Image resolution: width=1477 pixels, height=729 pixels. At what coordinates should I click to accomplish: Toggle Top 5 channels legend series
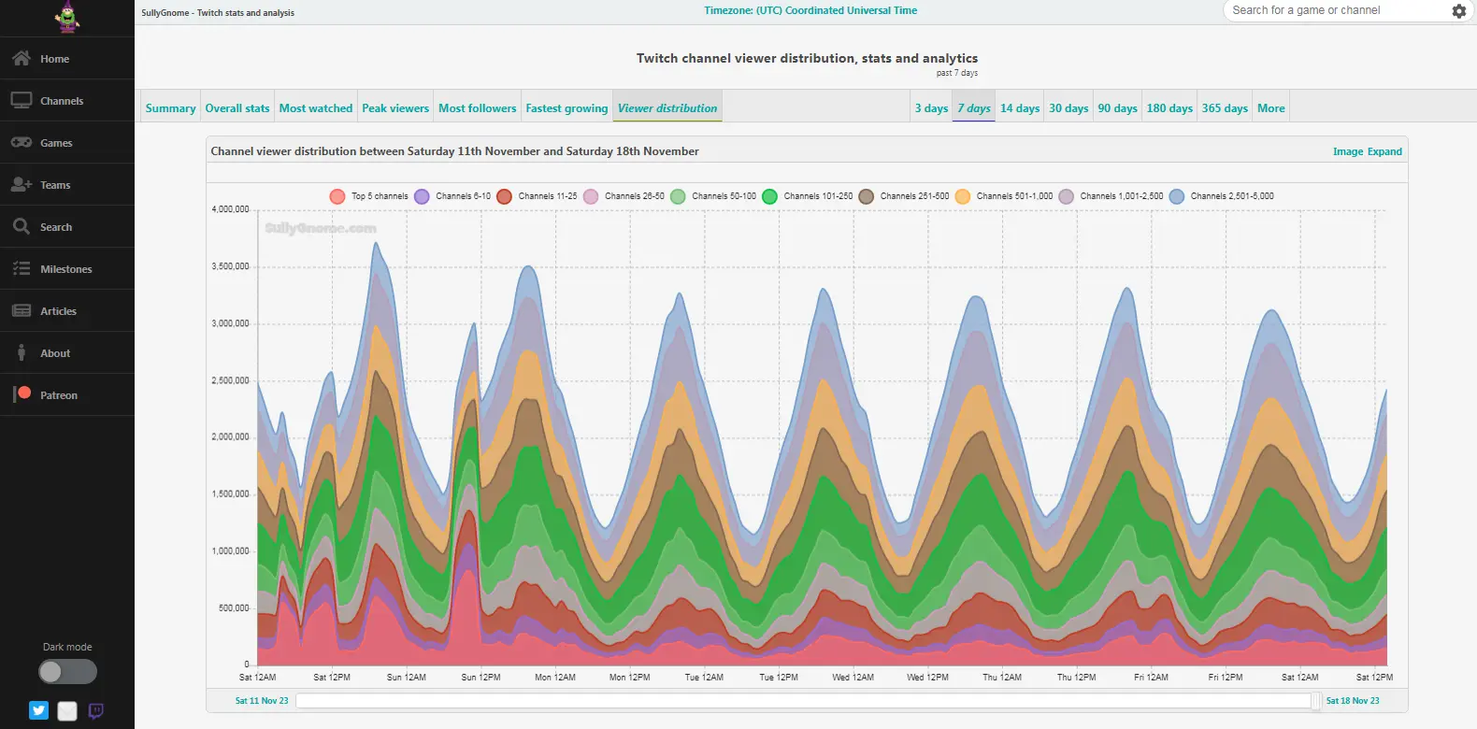click(x=337, y=196)
